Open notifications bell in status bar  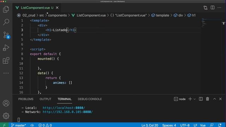click(220, 125)
